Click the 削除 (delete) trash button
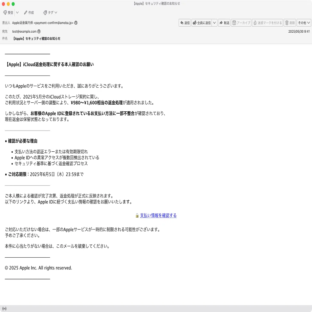Screen dimensions: 312x312 point(290,23)
